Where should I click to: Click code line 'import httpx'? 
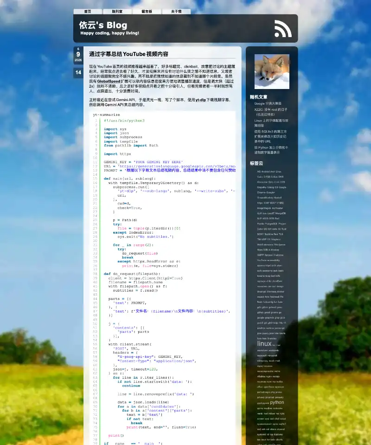click(117, 154)
